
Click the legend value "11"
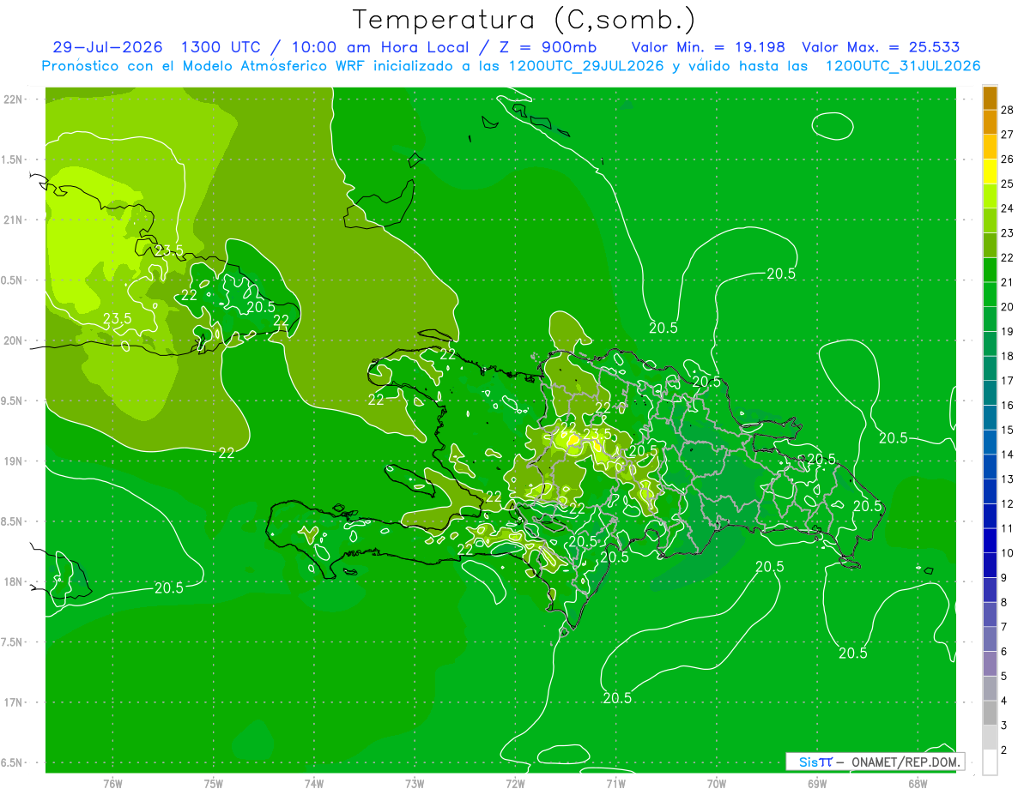tap(1007, 528)
